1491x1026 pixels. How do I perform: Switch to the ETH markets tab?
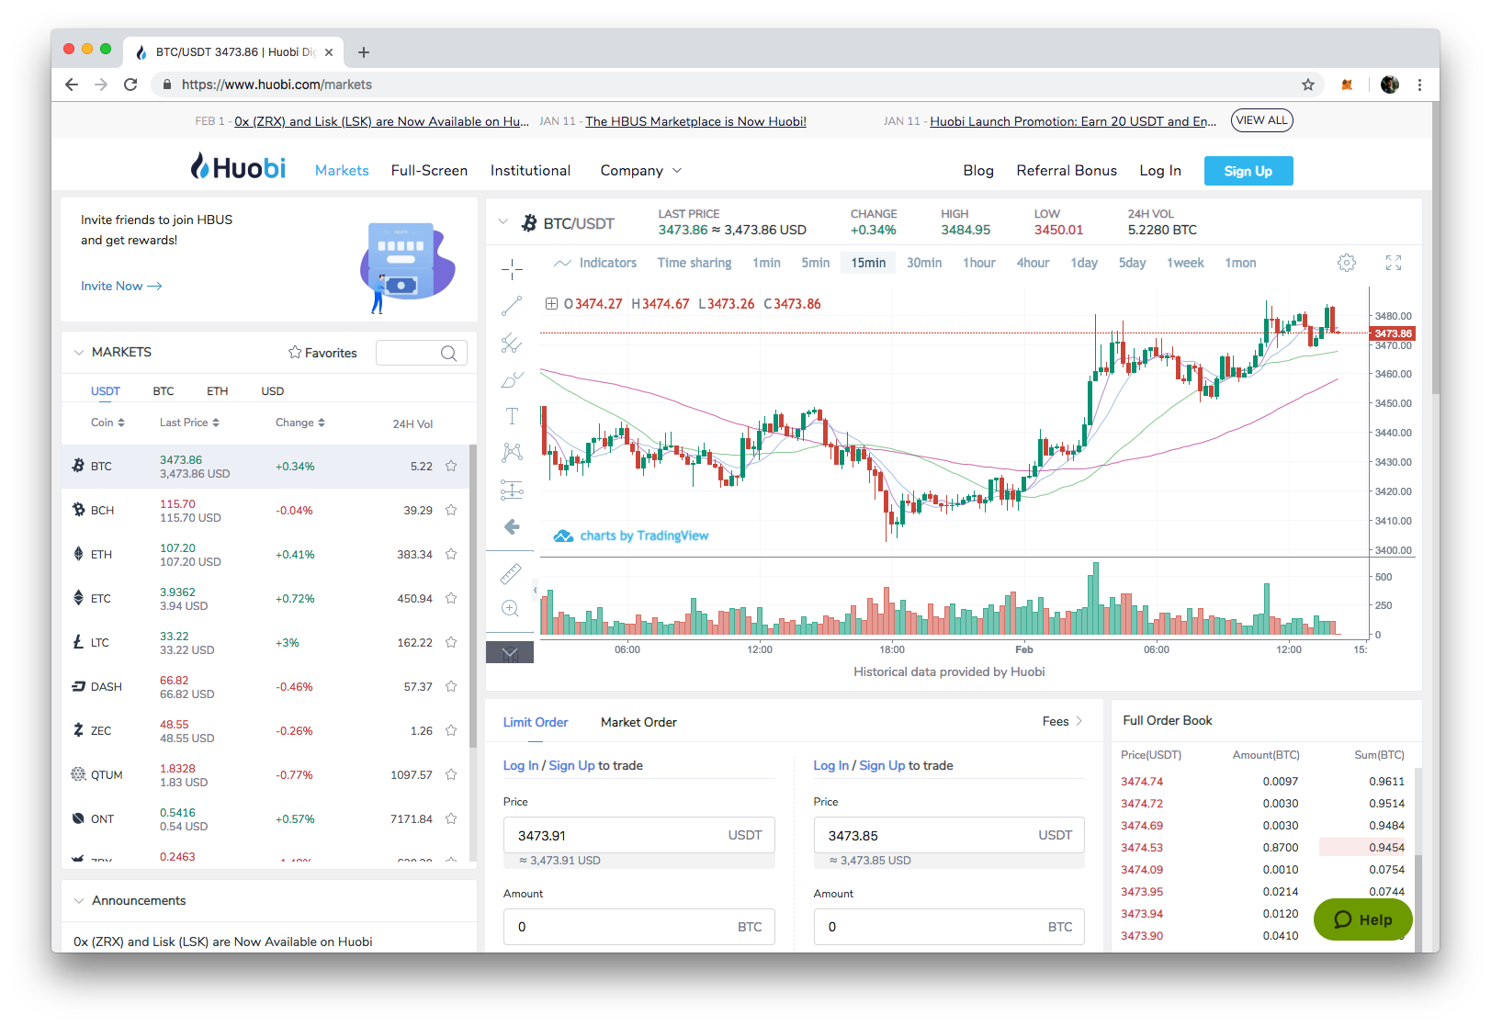tap(217, 391)
